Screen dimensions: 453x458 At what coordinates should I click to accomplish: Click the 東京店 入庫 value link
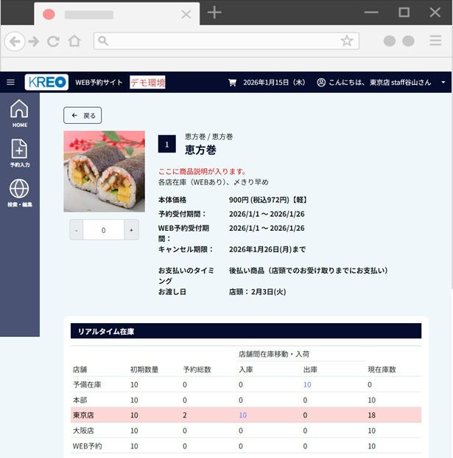(x=243, y=415)
